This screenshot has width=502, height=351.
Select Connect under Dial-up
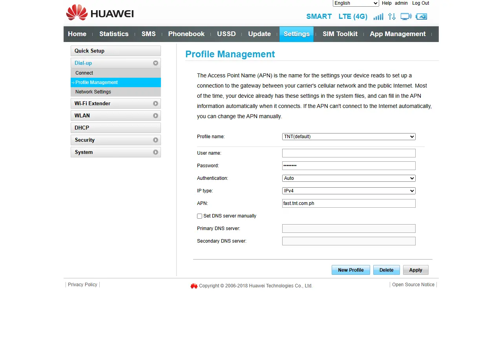116,73
